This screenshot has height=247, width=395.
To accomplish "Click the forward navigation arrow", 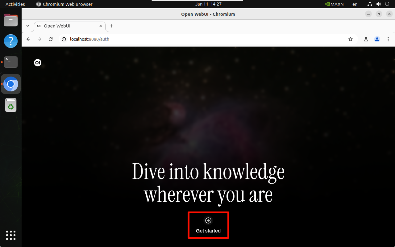I will (39, 39).
